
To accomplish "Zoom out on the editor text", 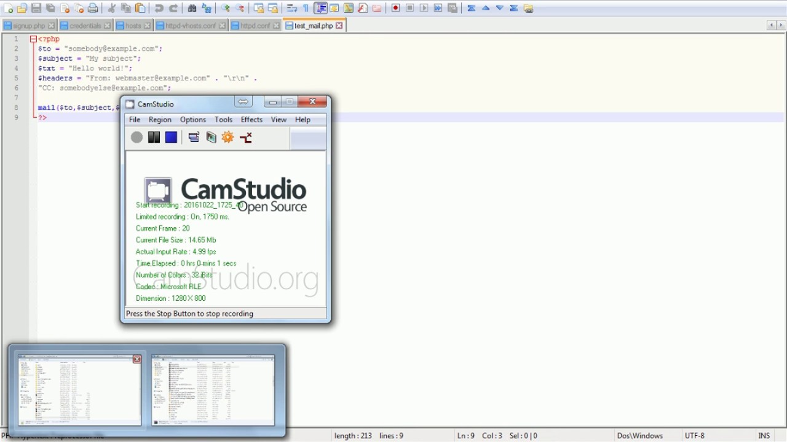I will pyautogui.click(x=239, y=9).
